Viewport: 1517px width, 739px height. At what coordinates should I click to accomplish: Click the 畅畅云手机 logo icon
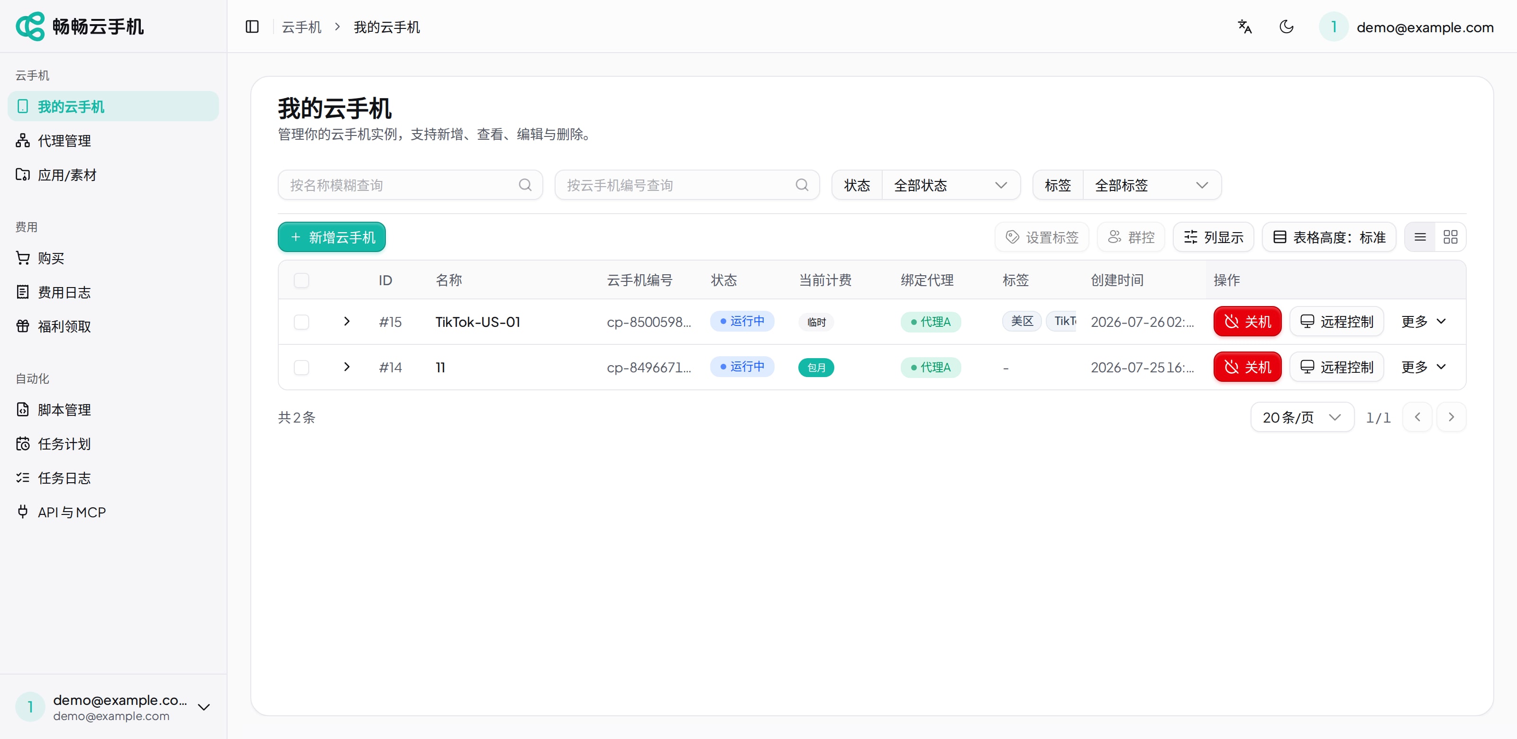(30, 27)
